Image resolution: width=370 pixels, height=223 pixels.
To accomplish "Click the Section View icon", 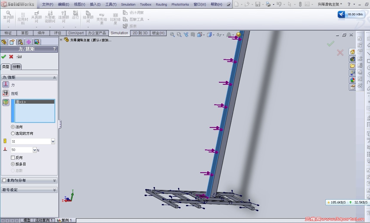I will click(193, 35).
